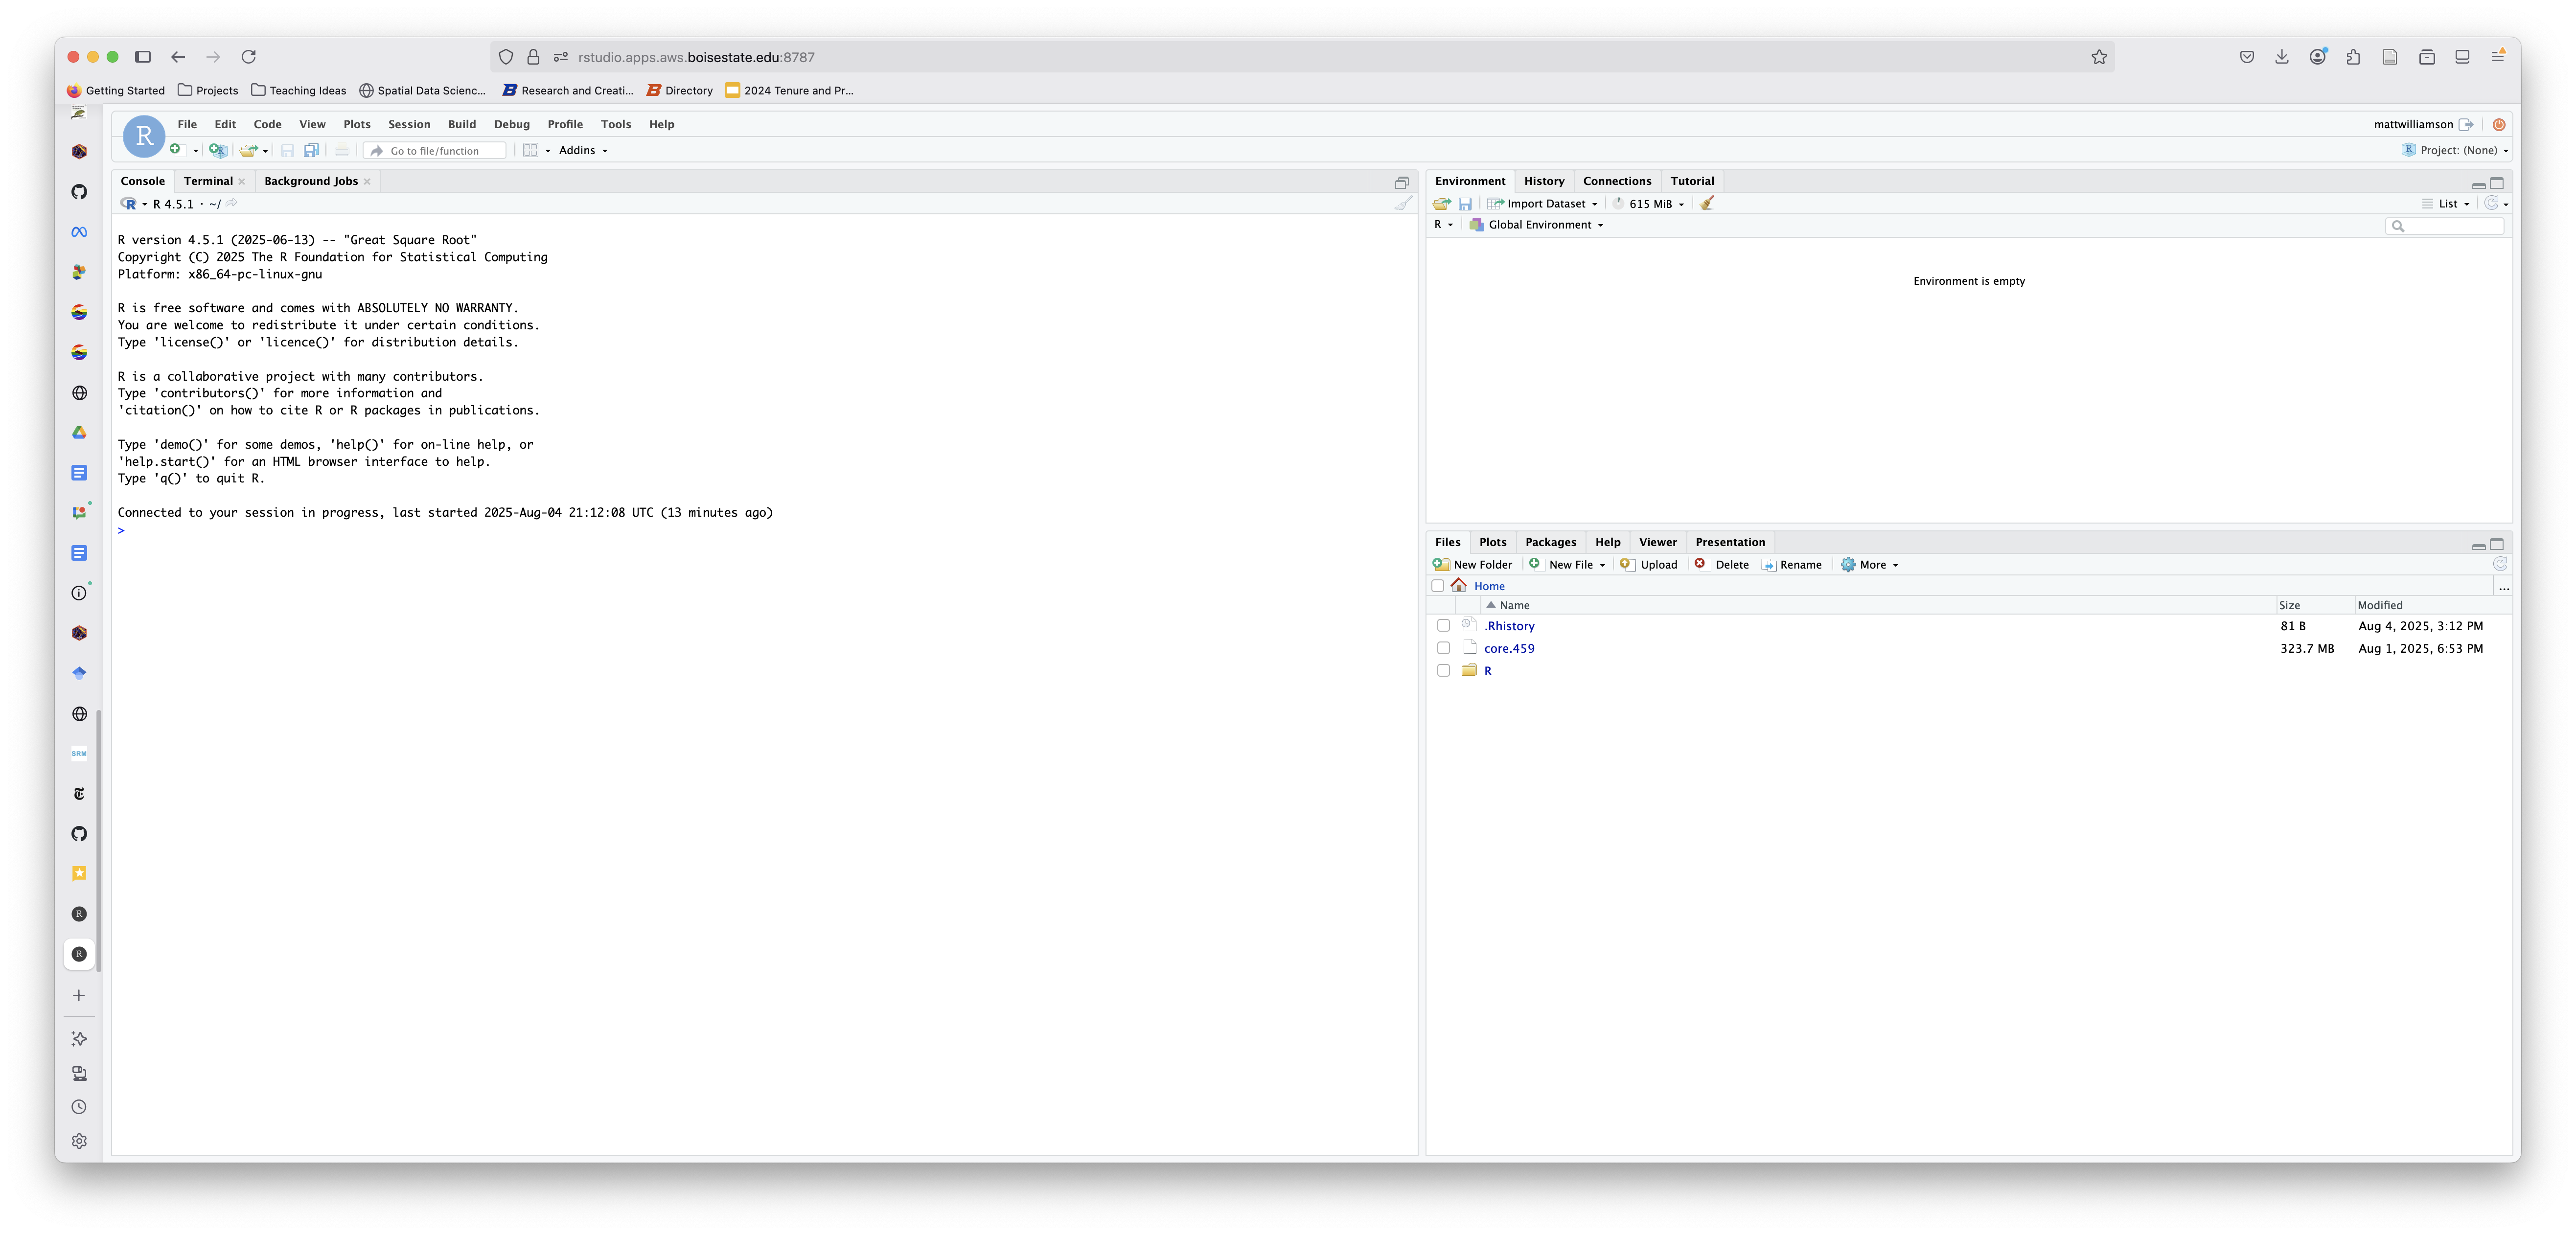Image resolution: width=2576 pixels, height=1235 pixels.
Task: Close the Background Jobs tab
Action: (x=367, y=181)
